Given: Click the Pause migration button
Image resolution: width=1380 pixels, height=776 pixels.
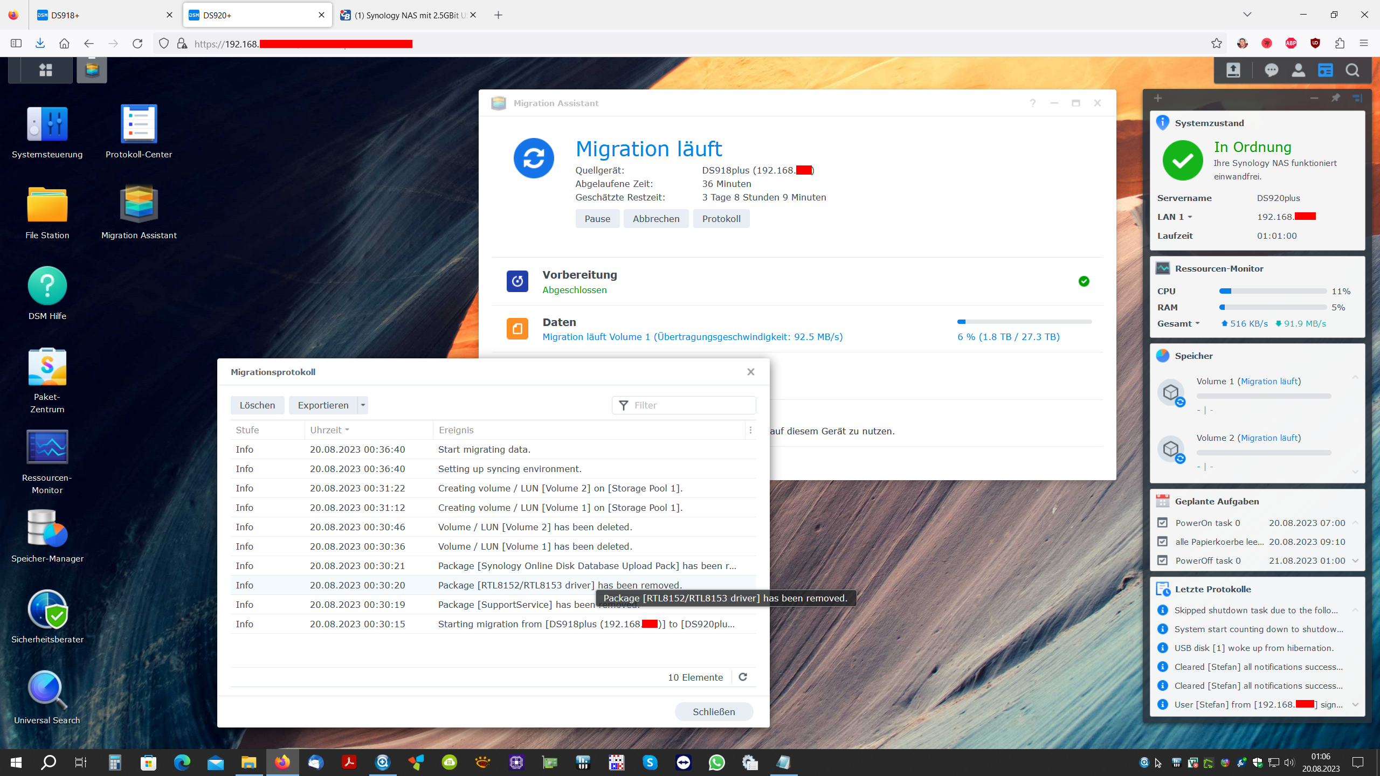Looking at the screenshot, I should coord(597,219).
